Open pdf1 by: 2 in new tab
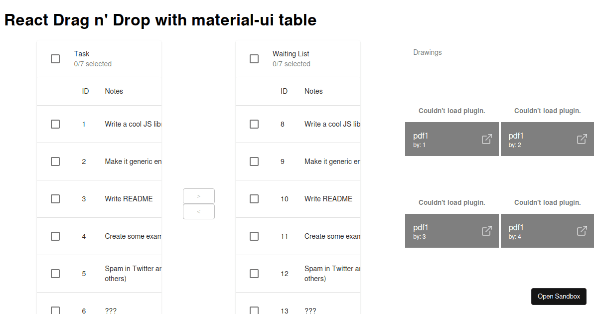 (x=582, y=140)
